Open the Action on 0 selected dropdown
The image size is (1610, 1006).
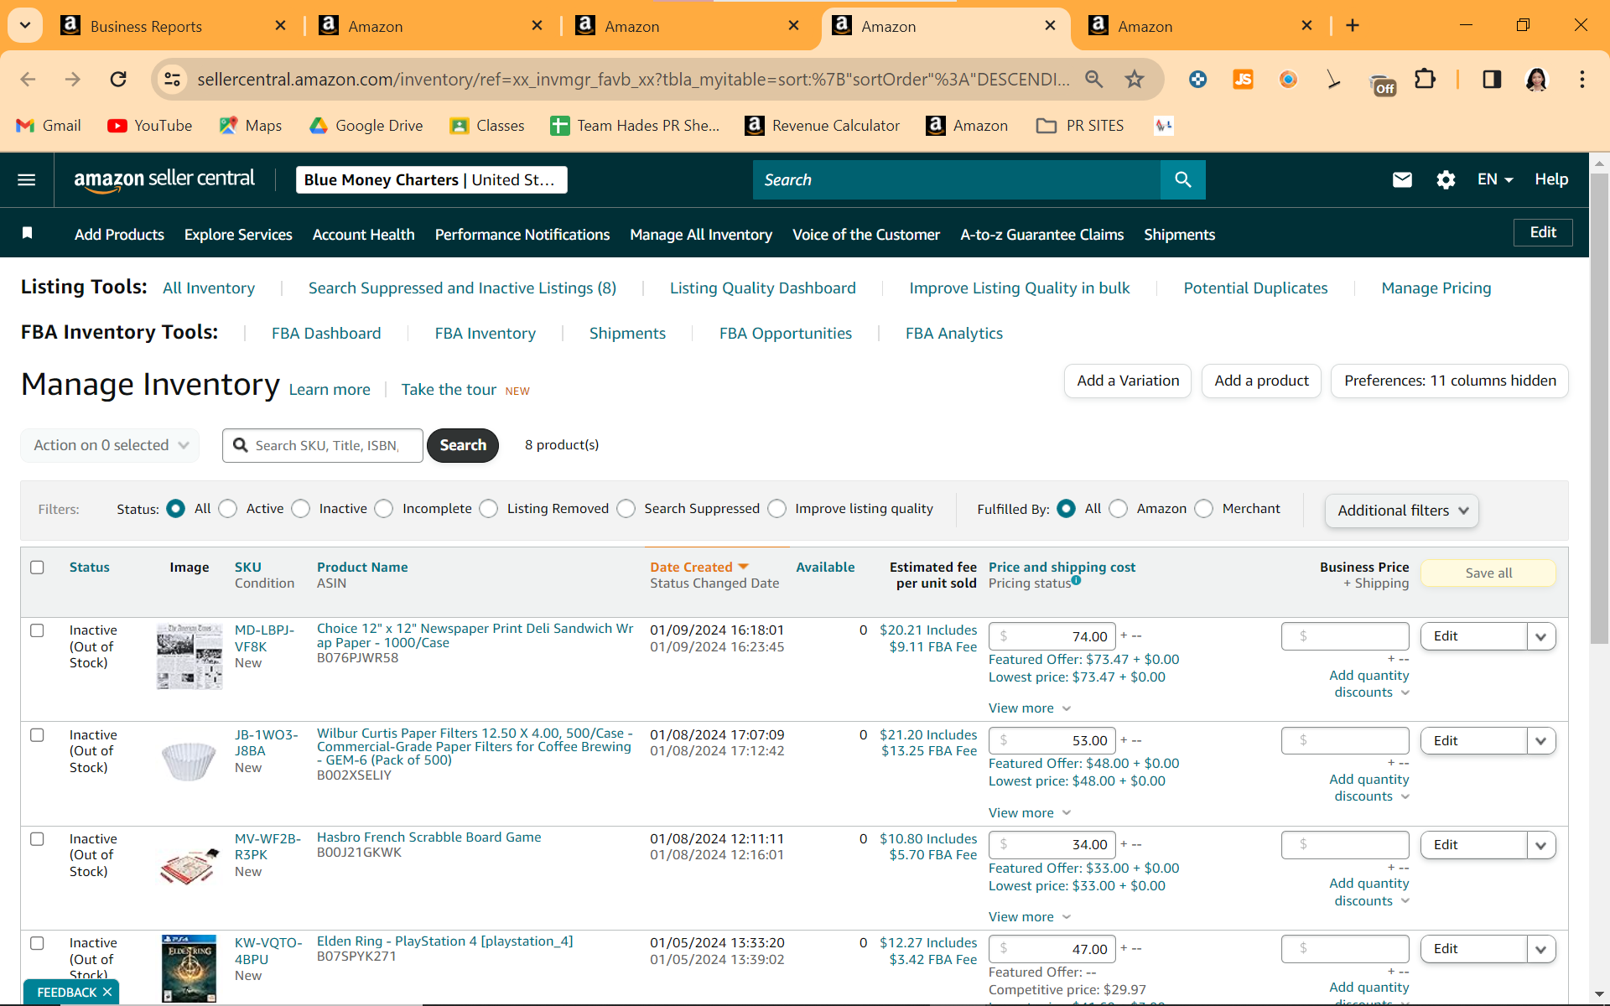[x=110, y=445]
